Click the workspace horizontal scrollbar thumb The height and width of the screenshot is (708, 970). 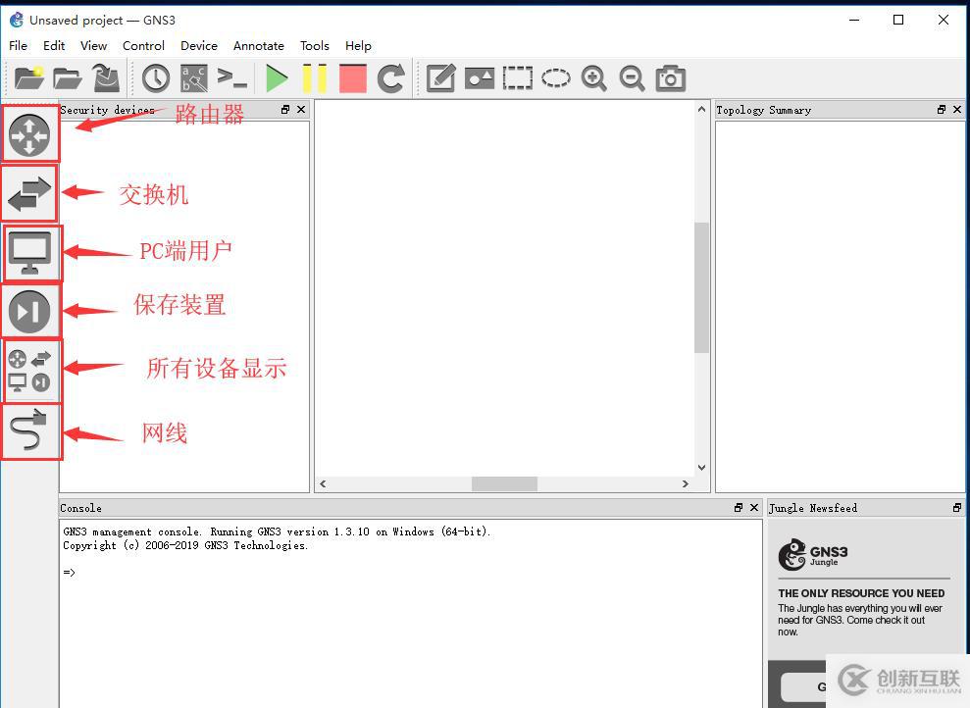point(504,483)
